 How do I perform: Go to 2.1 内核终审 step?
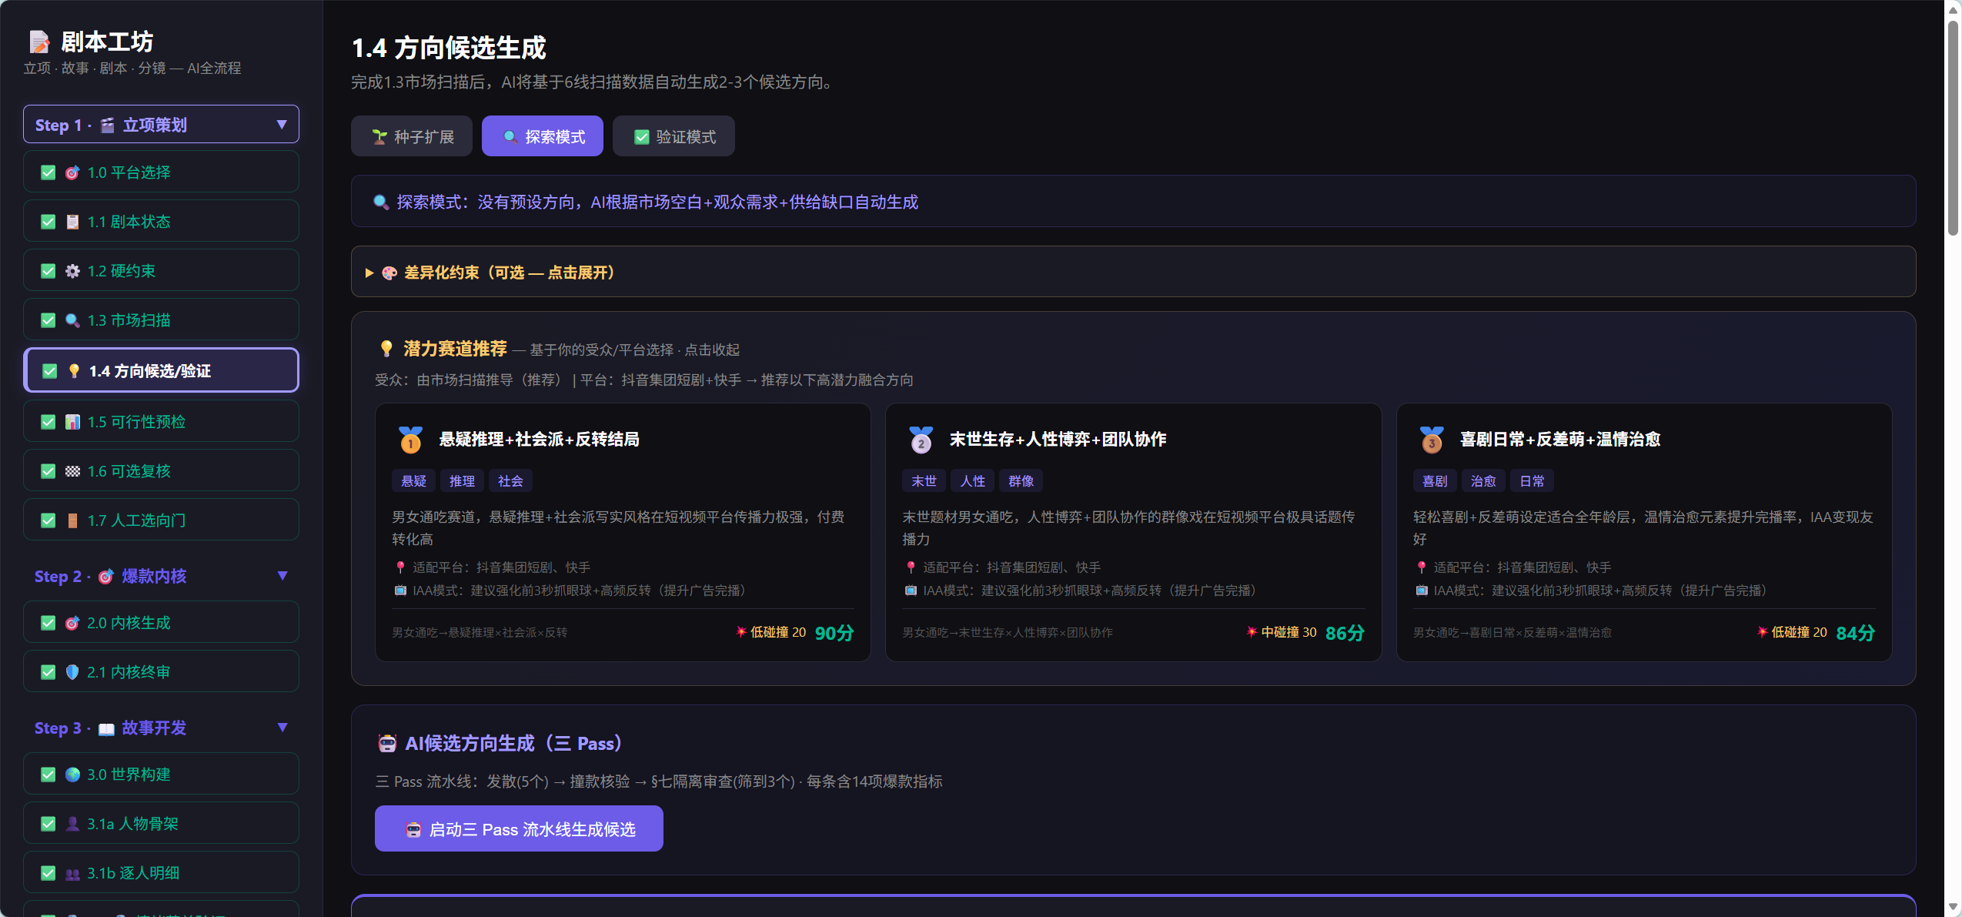click(x=161, y=672)
